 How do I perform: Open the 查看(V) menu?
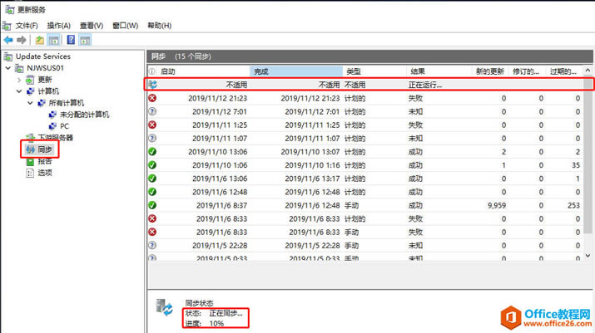click(92, 26)
